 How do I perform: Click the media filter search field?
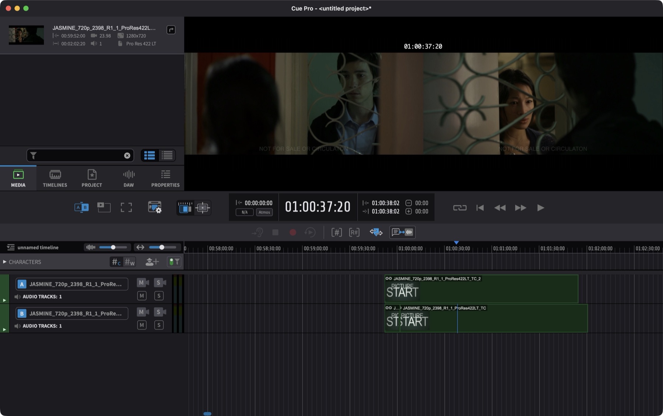point(80,155)
